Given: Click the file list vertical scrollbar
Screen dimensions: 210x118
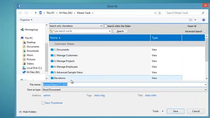Looking at the screenshot, I should [206, 49].
